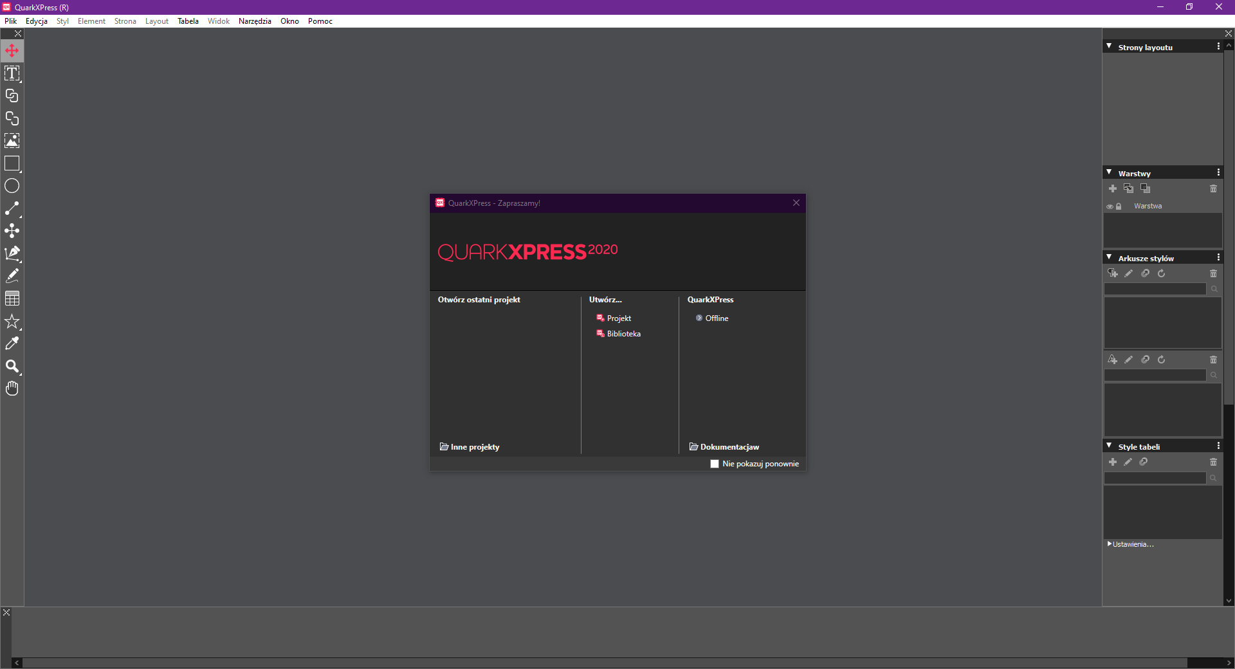The height and width of the screenshot is (669, 1235).
Task: Open Arkusze stylów panel options menu
Action: pos(1218,257)
